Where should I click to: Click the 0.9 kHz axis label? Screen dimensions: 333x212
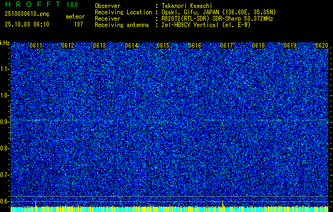point(4,122)
